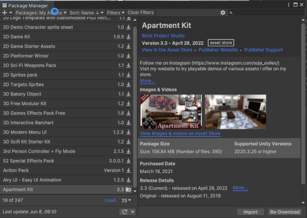Click the Re-Download button
This screenshot has width=307, height=218.
285,212
